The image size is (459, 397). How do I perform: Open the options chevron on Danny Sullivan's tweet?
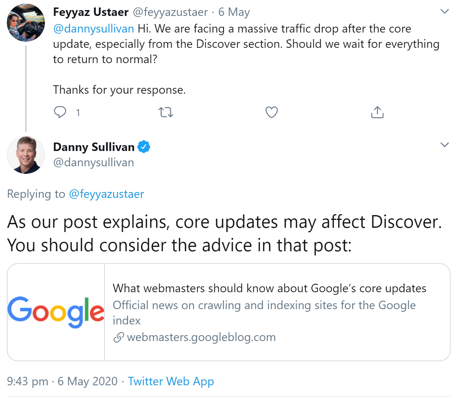pyautogui.click(x=444, y=144)
